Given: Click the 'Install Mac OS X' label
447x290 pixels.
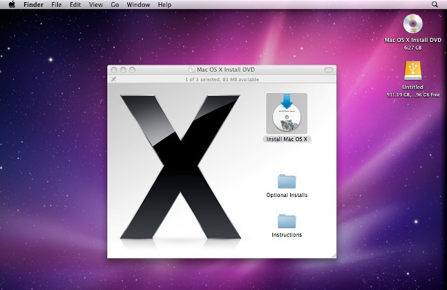Looking at the screenshot, I should [287, 139].
